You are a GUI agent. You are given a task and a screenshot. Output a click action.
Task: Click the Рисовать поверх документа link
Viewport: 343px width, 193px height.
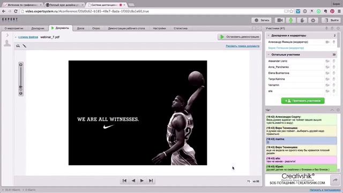coord(242,46)
